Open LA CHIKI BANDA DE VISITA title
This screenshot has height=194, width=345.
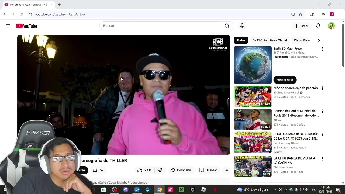tap(294, 161)
